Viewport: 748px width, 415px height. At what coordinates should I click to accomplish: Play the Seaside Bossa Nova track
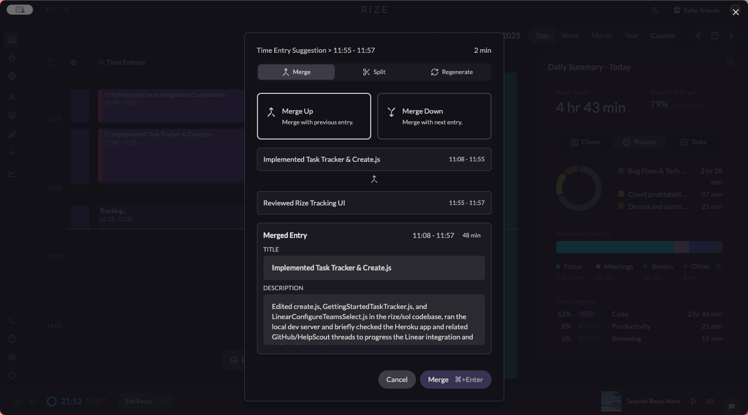coord(694,401)
